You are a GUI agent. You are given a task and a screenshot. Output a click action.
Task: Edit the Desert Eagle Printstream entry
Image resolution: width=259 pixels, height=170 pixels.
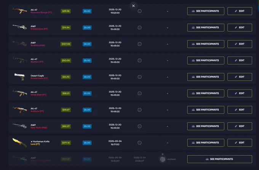tap(240, 77)
